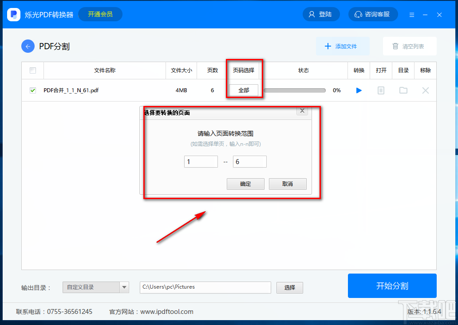Remove PDF合并_1_1_N_61.pdf with the X icon
This screenshot has width=458, height=325.
tap(425, 90)
